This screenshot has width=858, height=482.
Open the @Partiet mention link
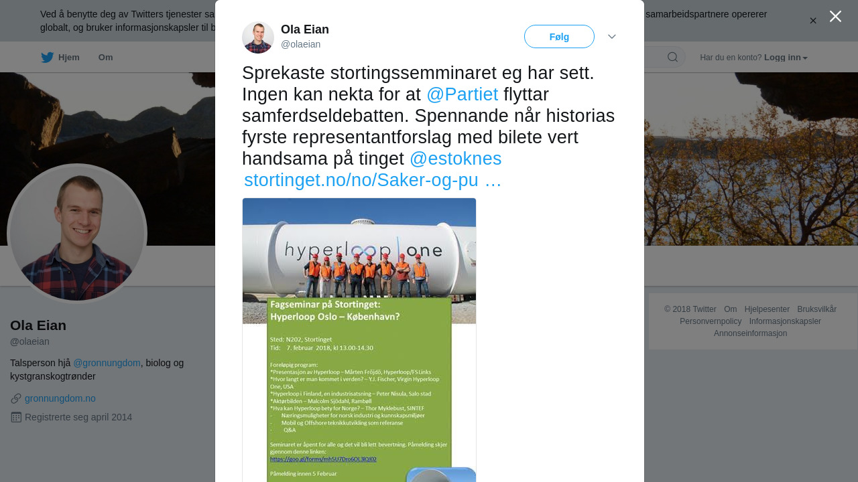coord(462,94)
